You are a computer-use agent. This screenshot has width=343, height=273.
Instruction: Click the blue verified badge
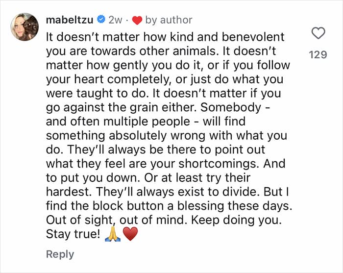[x=101, y=20]
